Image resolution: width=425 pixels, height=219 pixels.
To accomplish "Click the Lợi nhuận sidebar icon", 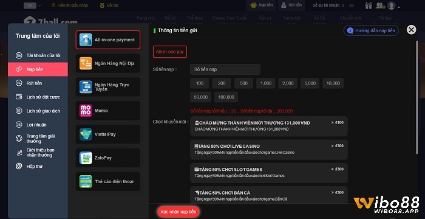I will (19, 125).
